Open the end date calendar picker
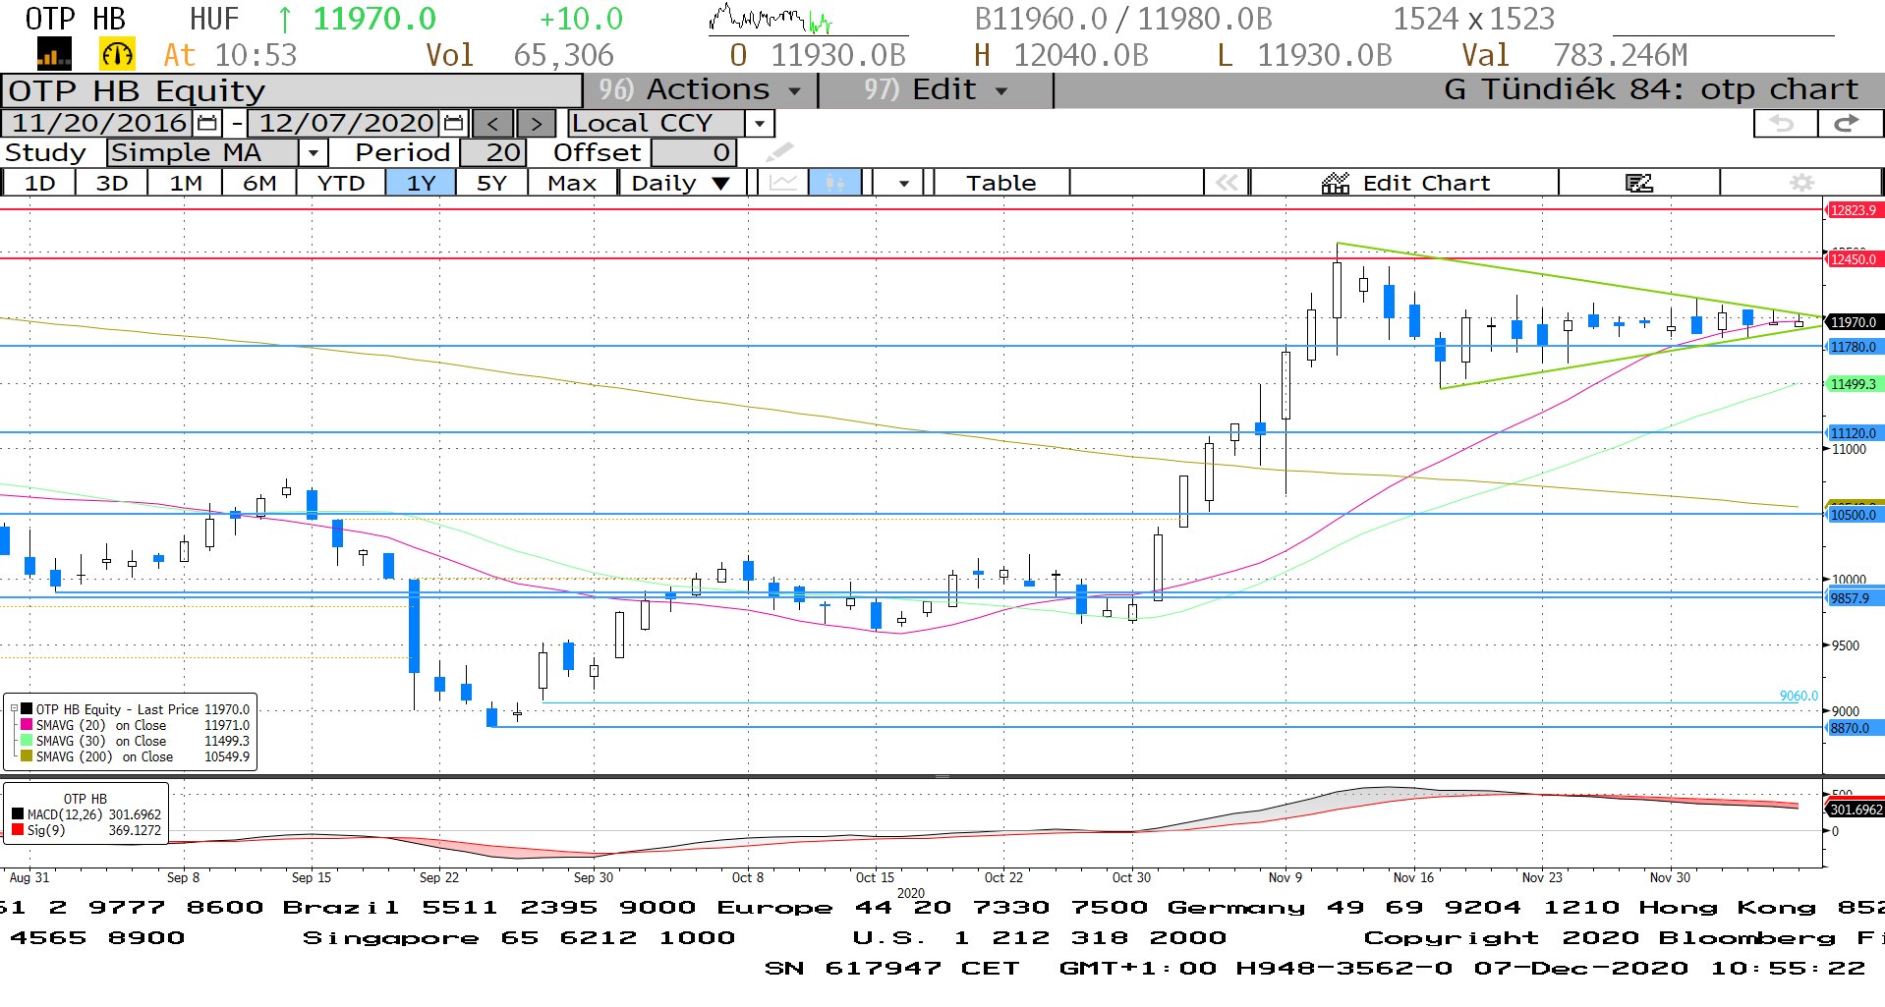The image size is (1885, 1007). [453, 123]
